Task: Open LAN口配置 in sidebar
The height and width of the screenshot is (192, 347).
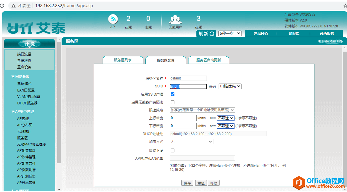Action: tap(26, 90)
